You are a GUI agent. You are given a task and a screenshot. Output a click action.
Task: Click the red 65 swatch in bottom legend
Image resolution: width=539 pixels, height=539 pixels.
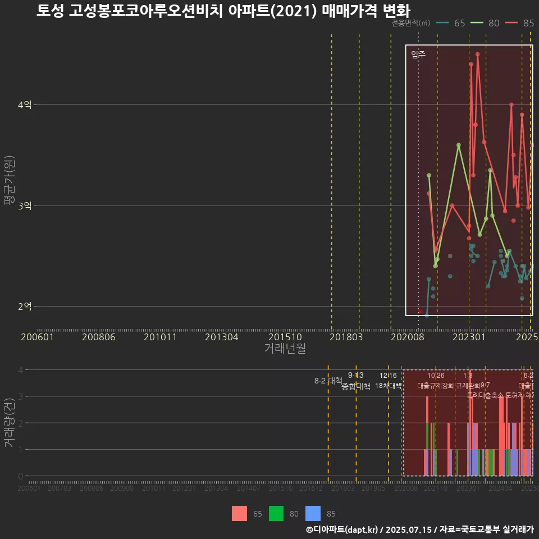[x=239, y=514]
